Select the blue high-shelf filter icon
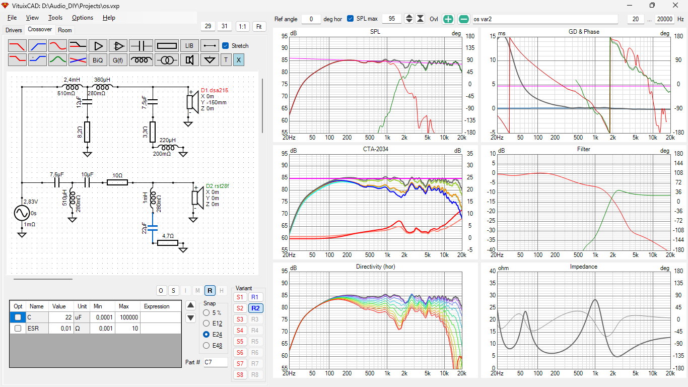The height and width of the screenshot is (387, 688). click(x=37, y=60)
